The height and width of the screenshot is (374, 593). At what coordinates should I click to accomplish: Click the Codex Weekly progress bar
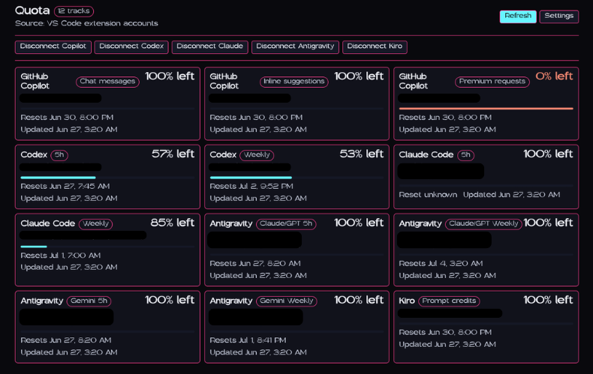click(296, 178)
